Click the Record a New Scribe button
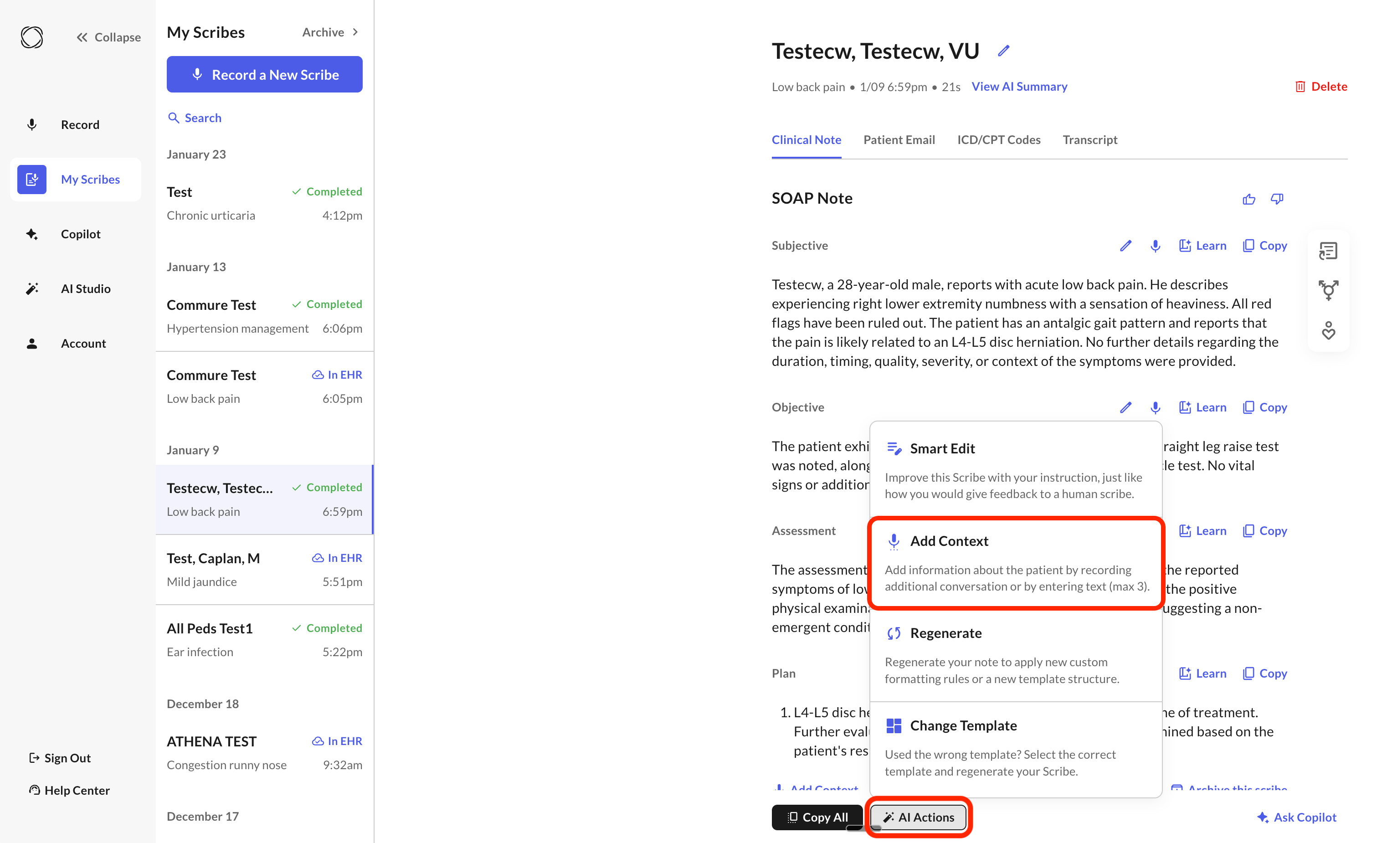Image resolution: width=1377 pixels, height=843 pixels. [264, 74]
